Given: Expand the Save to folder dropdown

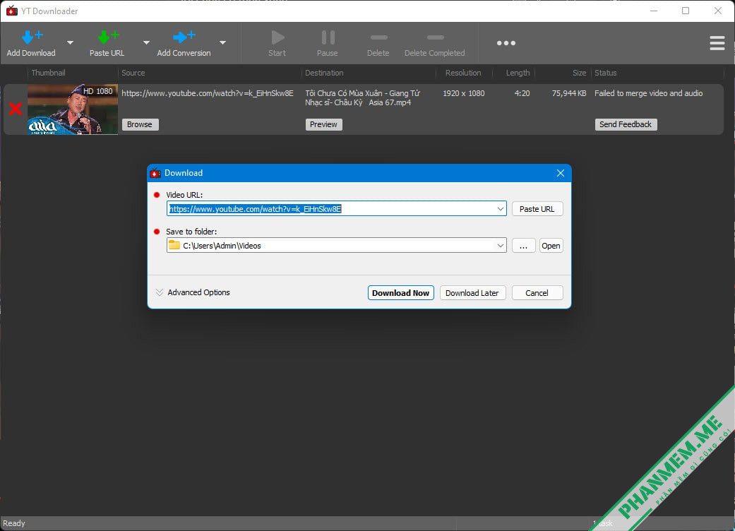Looking at the screenshot, I should tap(501, 246).
